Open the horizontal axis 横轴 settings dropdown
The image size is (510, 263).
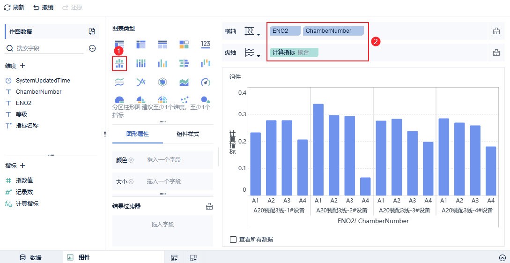pos(252,31)
